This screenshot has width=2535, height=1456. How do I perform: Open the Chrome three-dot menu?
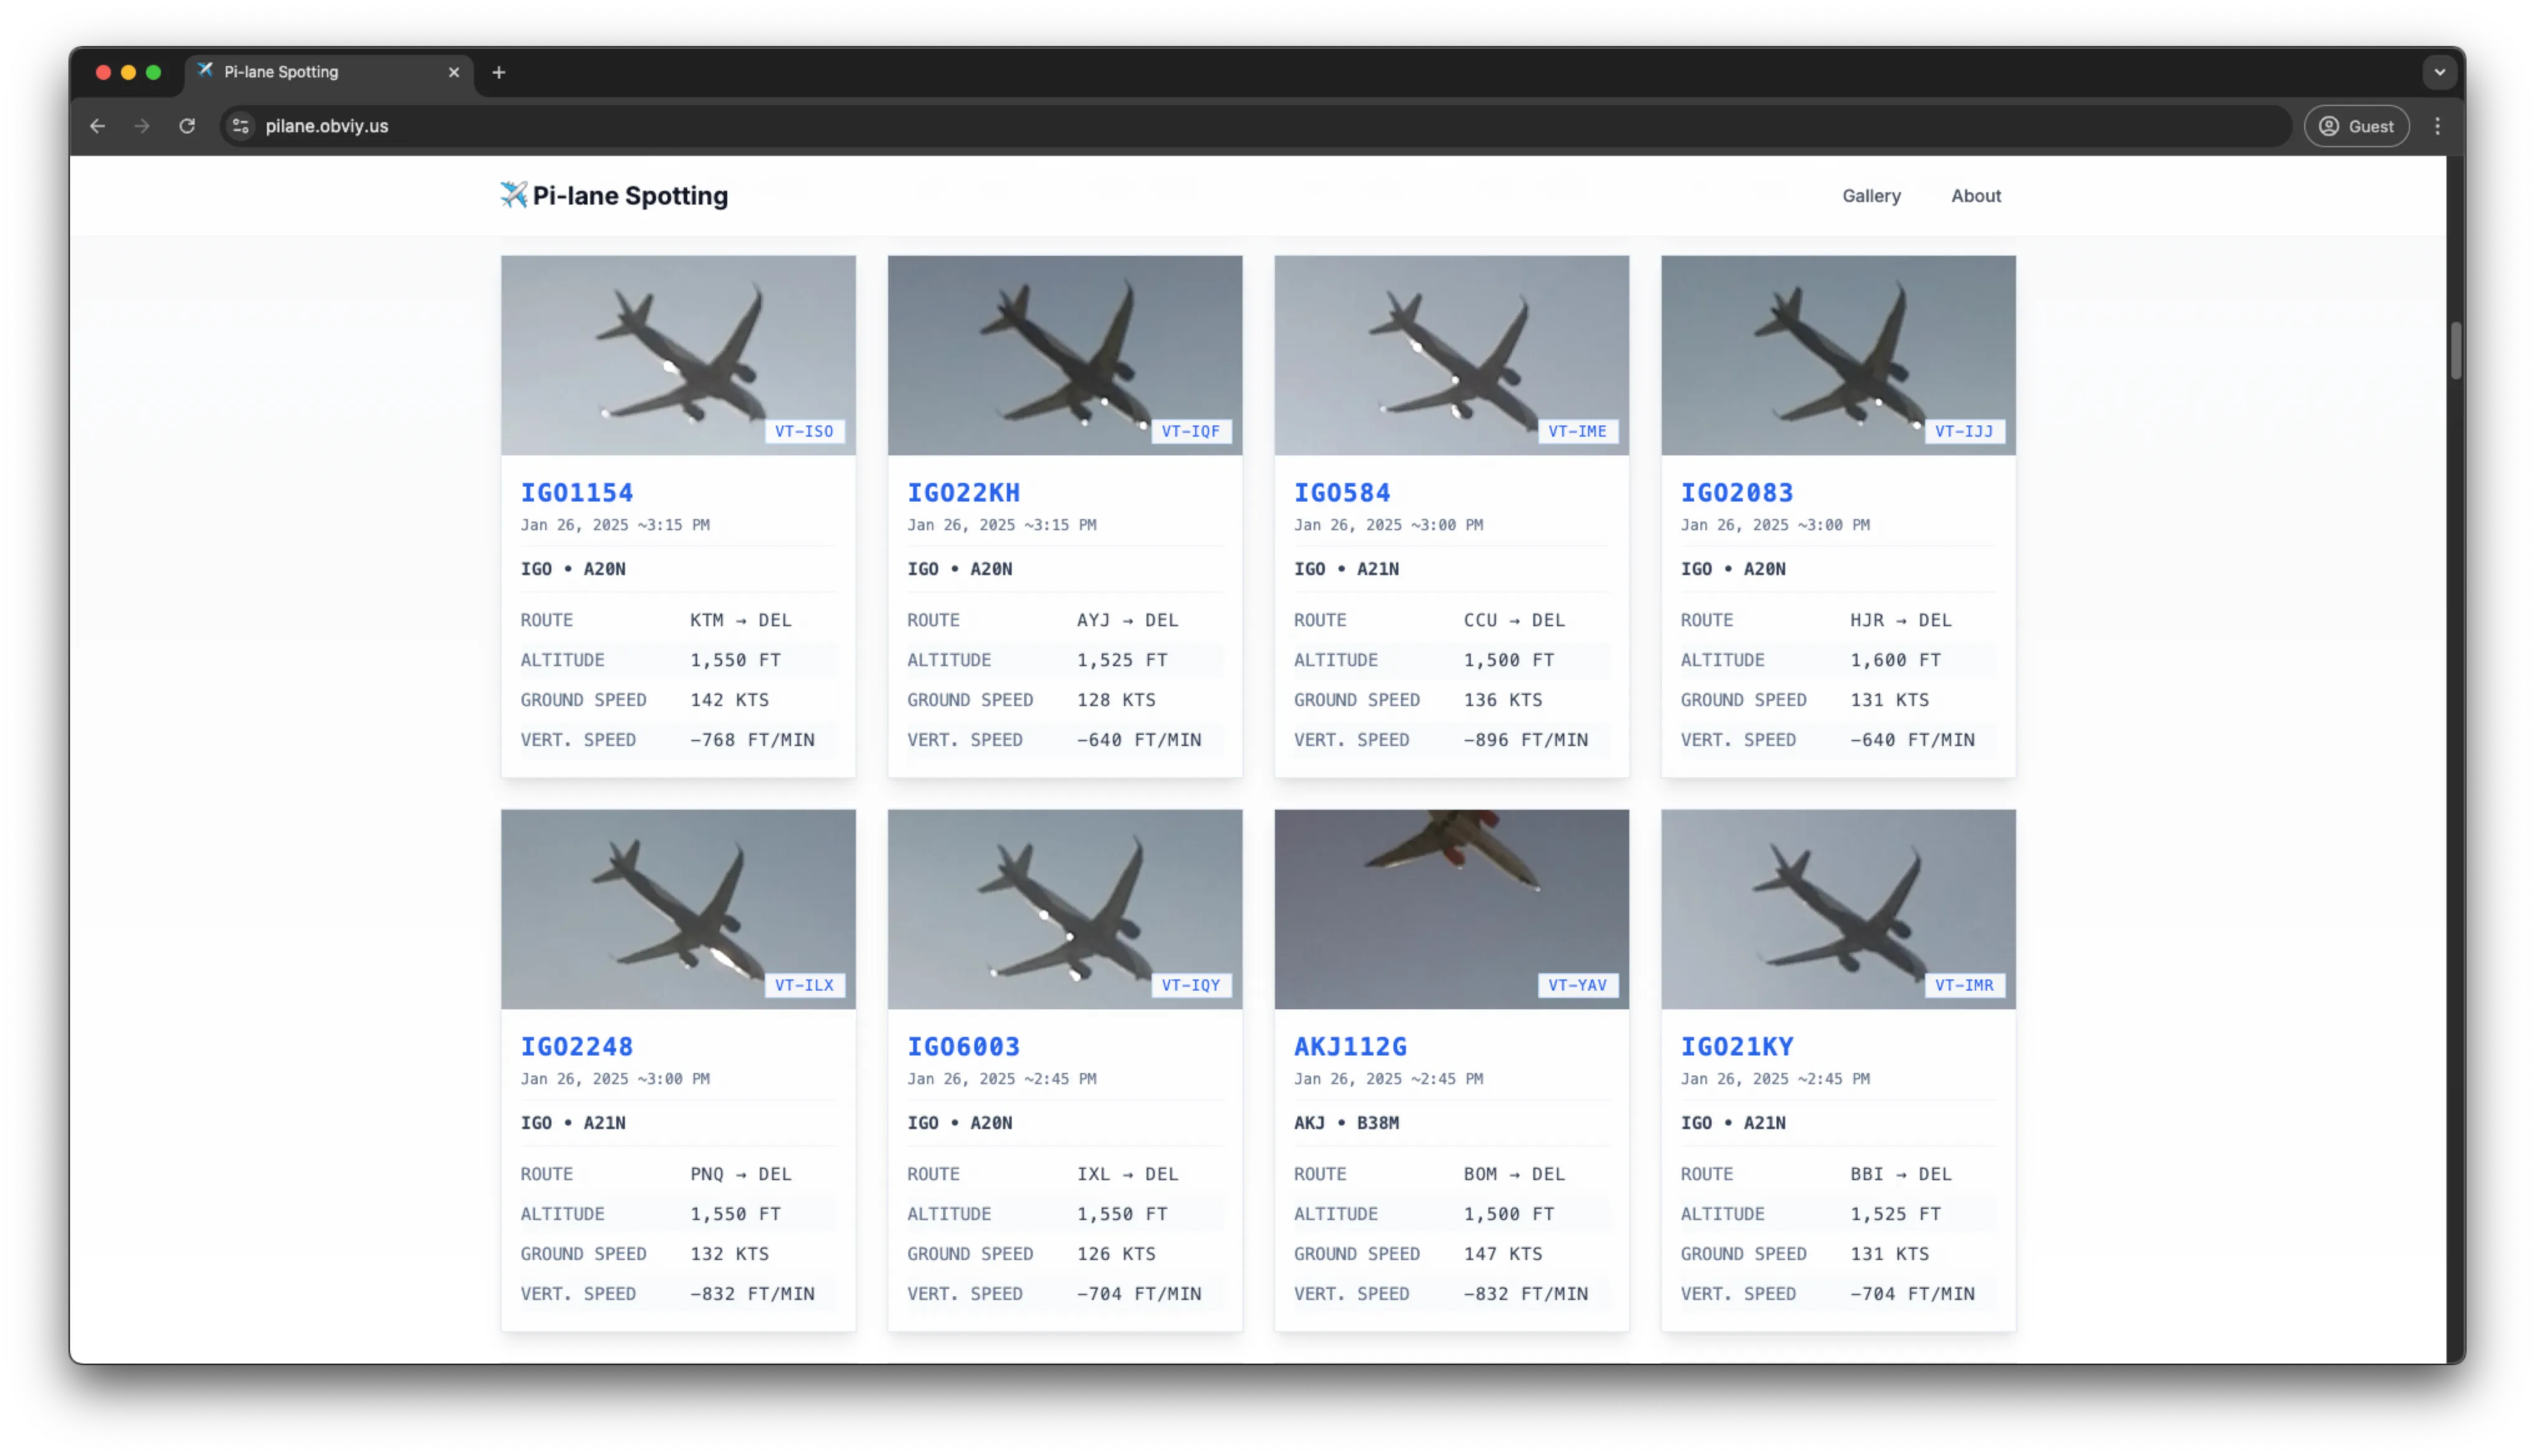click(2437, 126)
